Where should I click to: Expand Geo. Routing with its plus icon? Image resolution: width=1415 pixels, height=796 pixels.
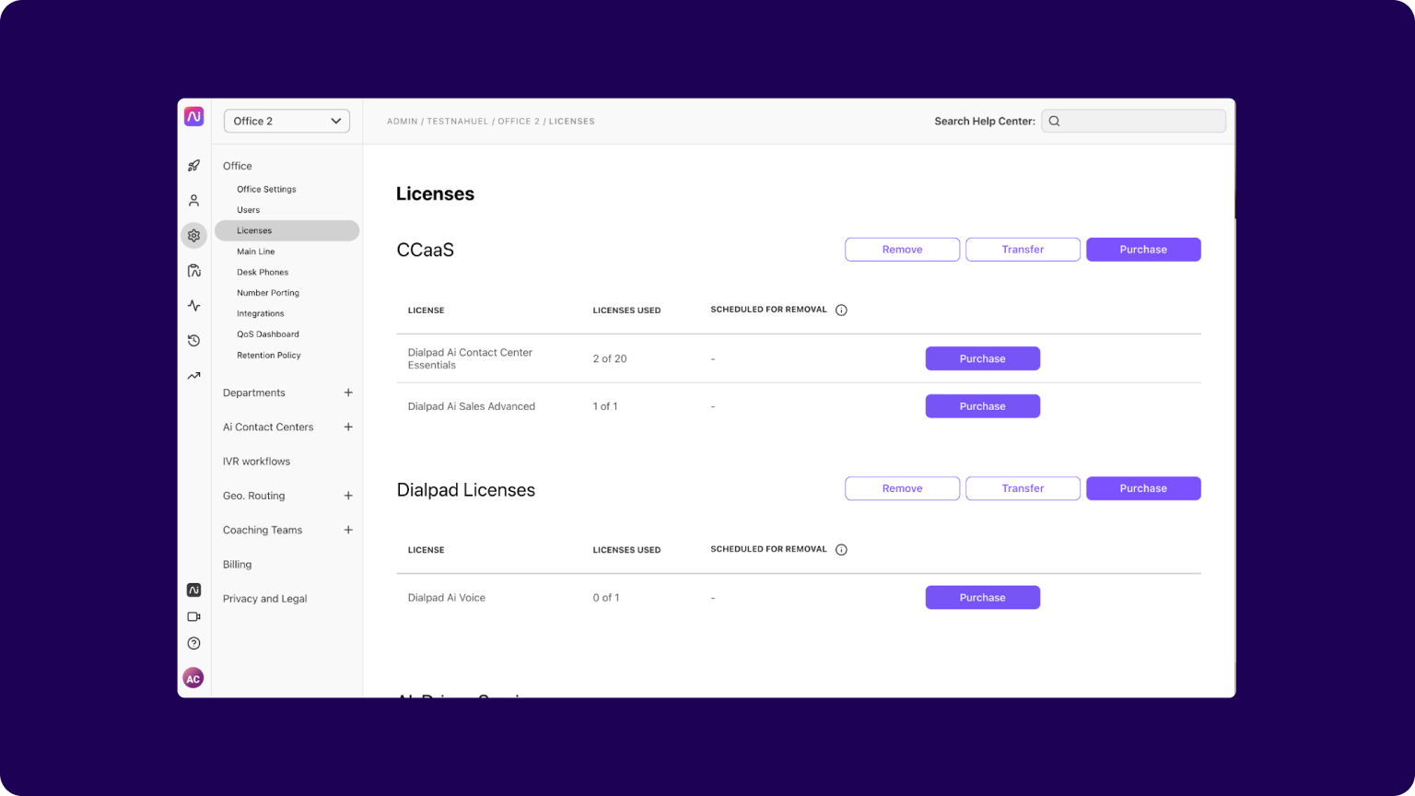tap(348, 496)
